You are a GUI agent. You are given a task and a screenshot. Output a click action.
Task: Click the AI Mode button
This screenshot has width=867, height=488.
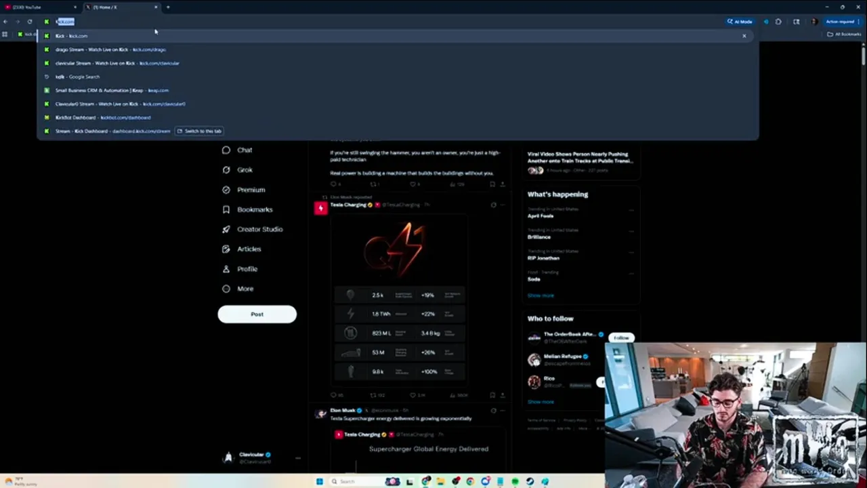[x=740, y=22]
